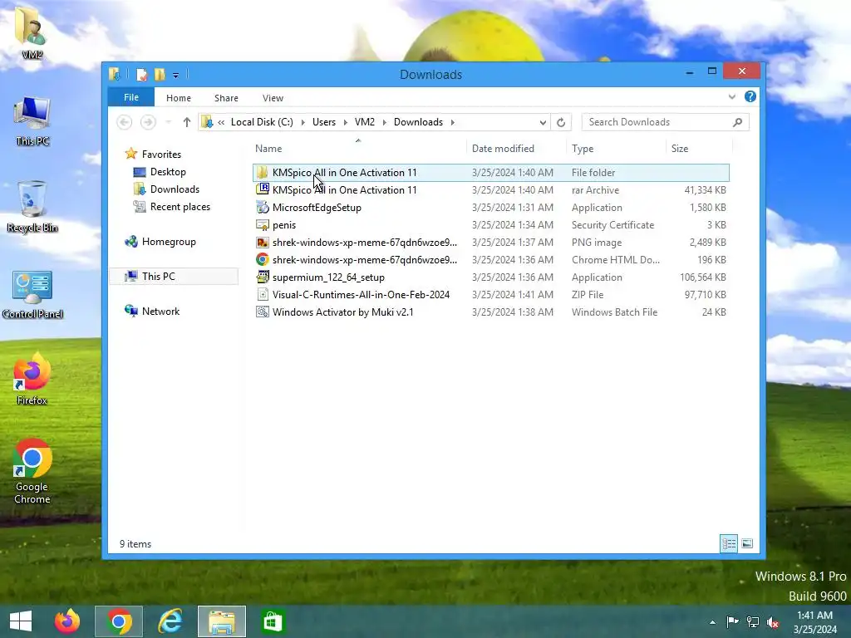Open Internet Explorer from taskbar
851x638 pixels.
[170, 621]
